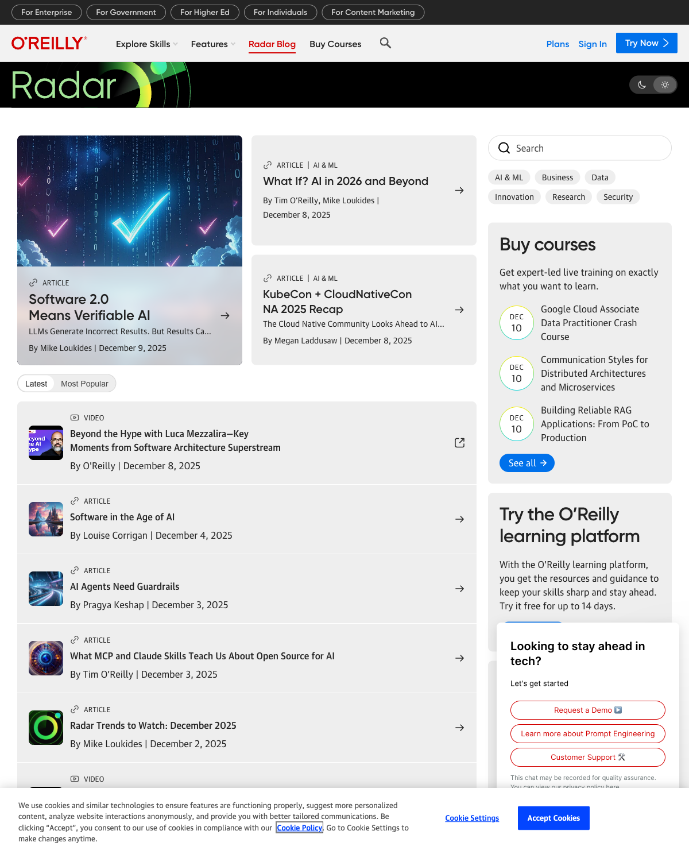Click the Accept Cookies button
689x850 pixels.
[x=553, y=818]
